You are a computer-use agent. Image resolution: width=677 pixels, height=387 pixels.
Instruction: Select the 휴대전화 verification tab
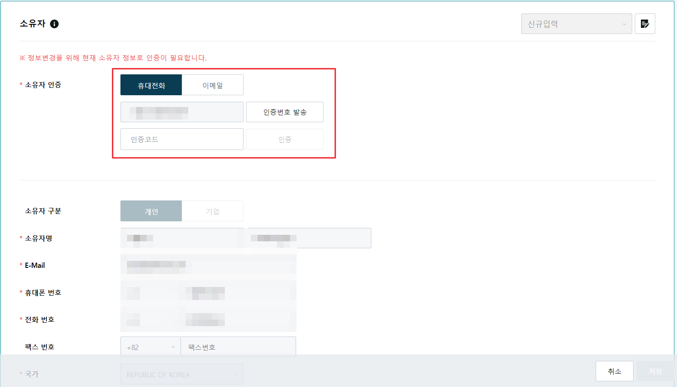tap(151, 85)
